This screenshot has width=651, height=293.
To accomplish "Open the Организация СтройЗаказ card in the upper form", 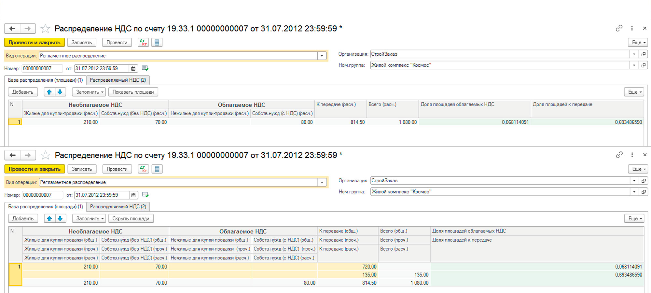I will pos(643,54).
